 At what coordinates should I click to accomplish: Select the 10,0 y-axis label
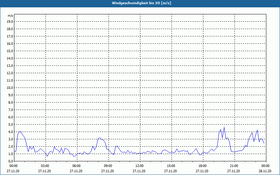coord(10,88)
